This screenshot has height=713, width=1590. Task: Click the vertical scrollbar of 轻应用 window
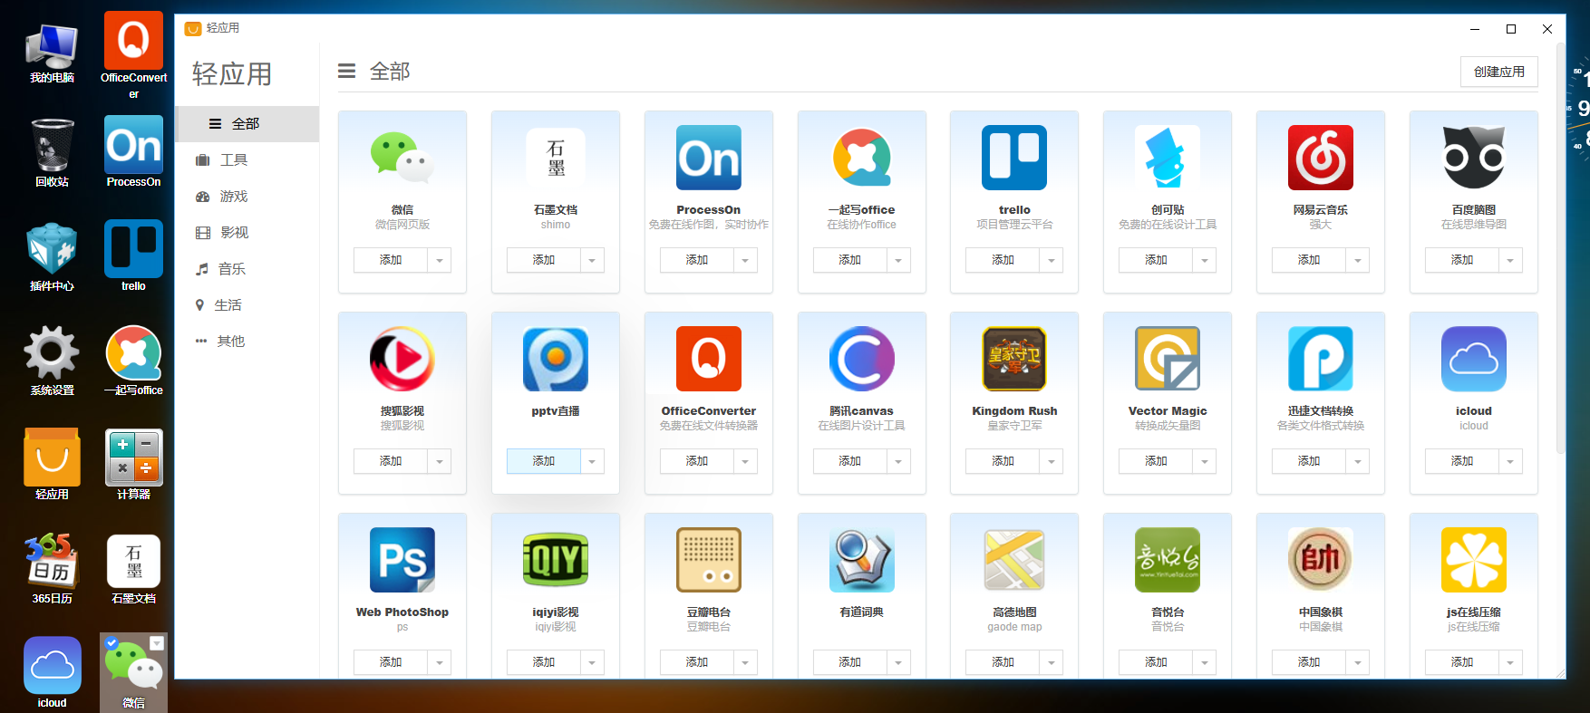1560,247
